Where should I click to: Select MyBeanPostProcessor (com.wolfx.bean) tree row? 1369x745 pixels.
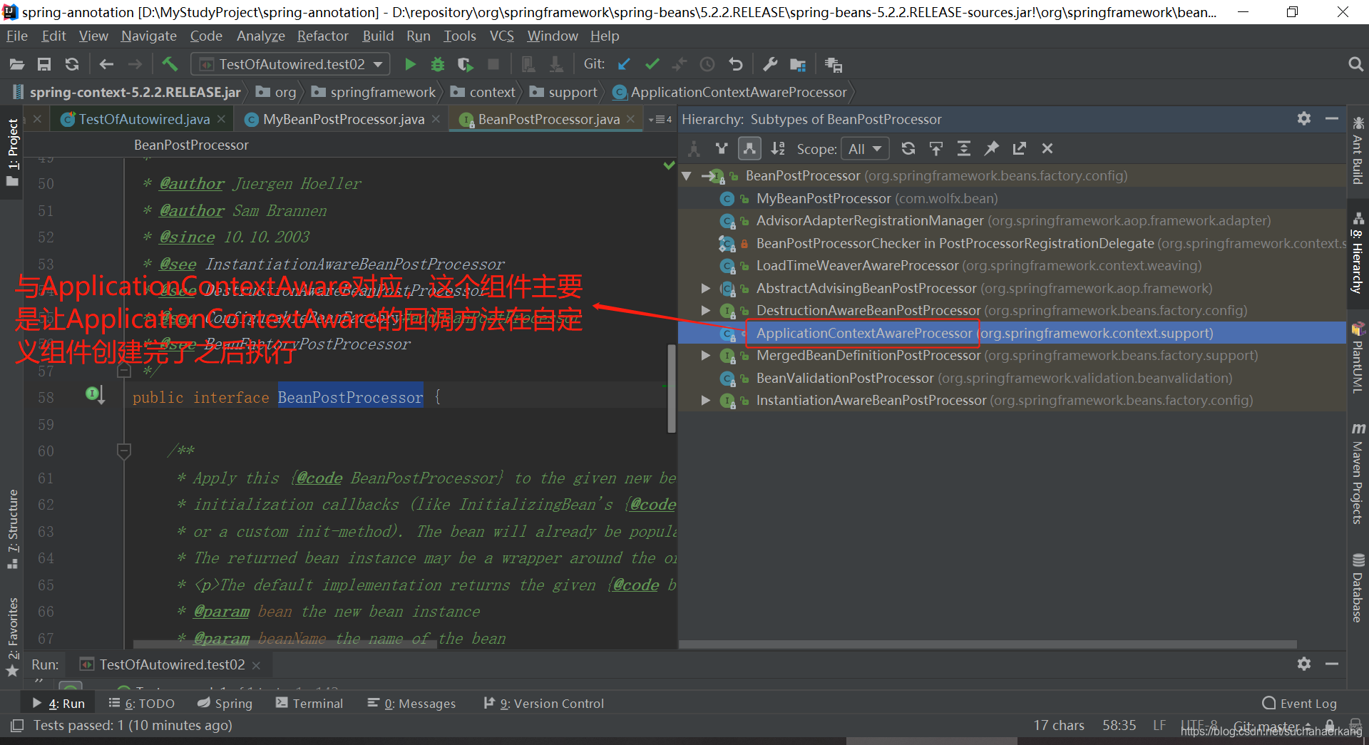(1012, 199)
